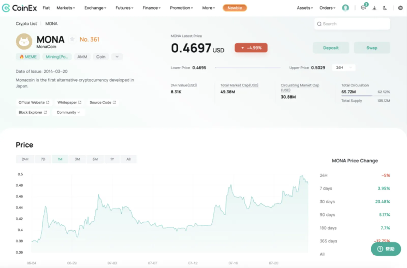Click the Official Website external link icon
Image resolution: width=407 pixels, height=268 pixels.
point(48,102)
